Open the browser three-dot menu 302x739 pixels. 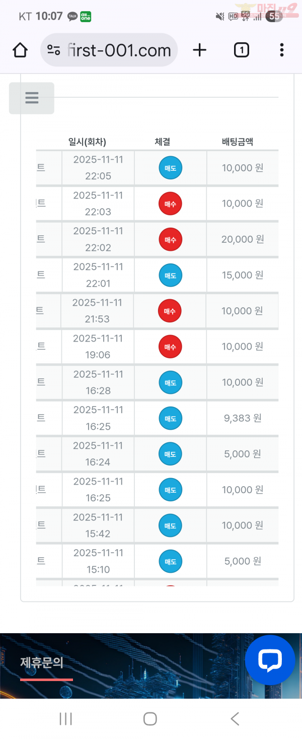[x=281, y=50]
